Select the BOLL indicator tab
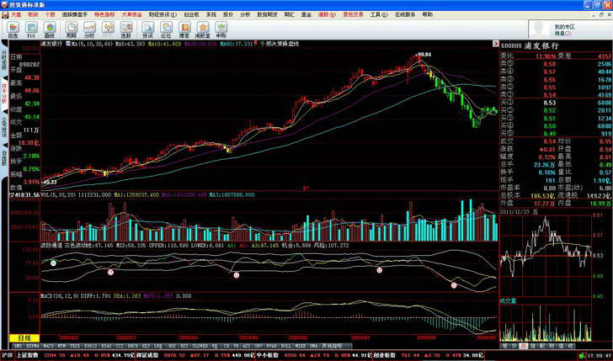 285,346
